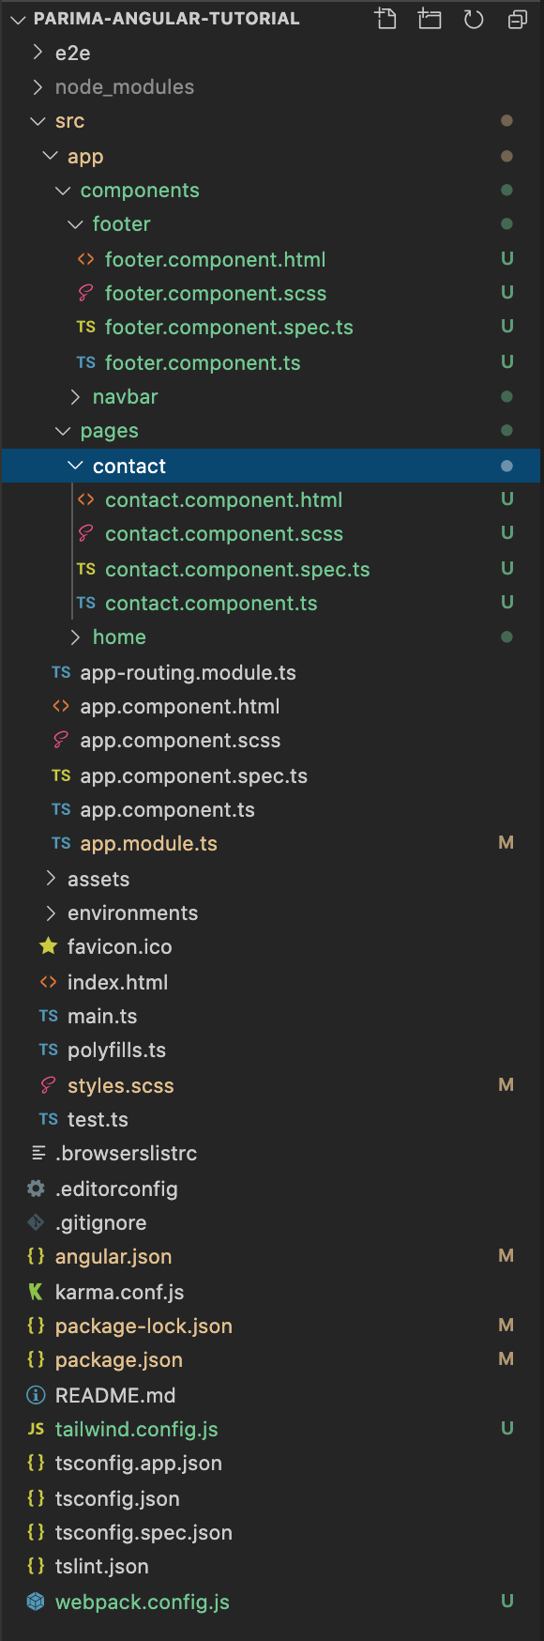The width and height of the screenshot is (544, 1641).
Task: Expand the home folder
Action: coord(75,637)
